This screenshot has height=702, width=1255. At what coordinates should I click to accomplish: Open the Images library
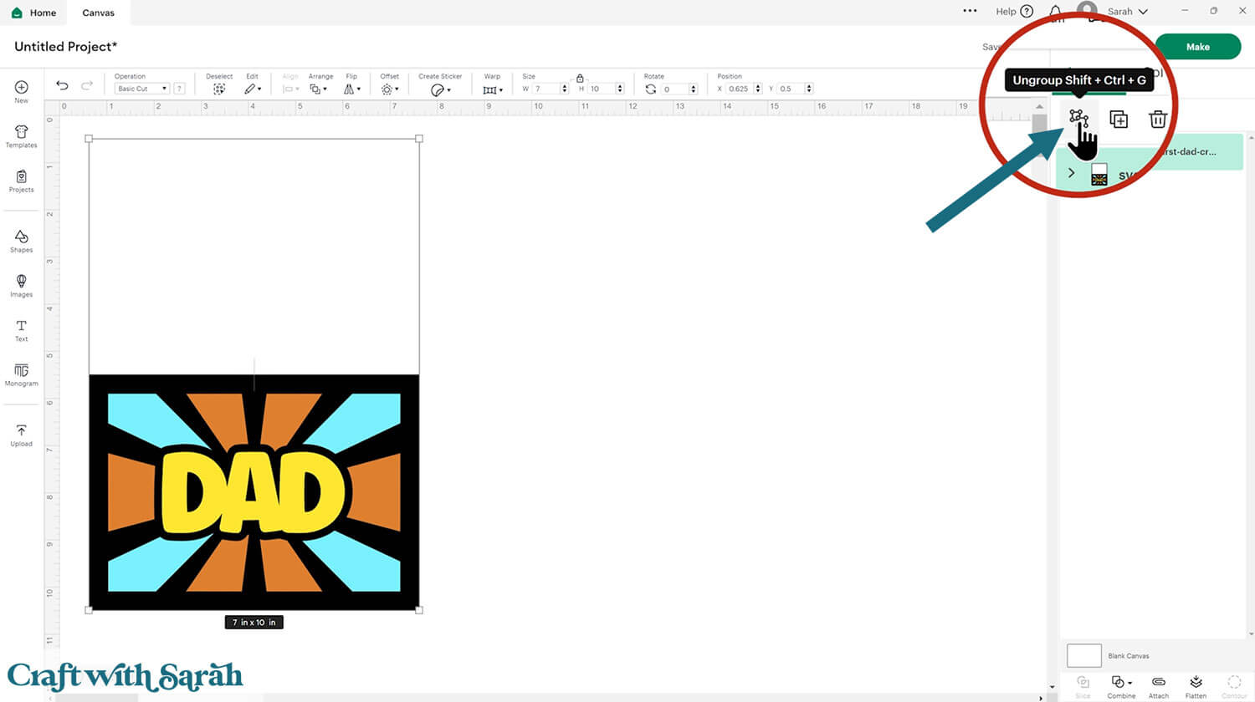(x=22, y=286)
